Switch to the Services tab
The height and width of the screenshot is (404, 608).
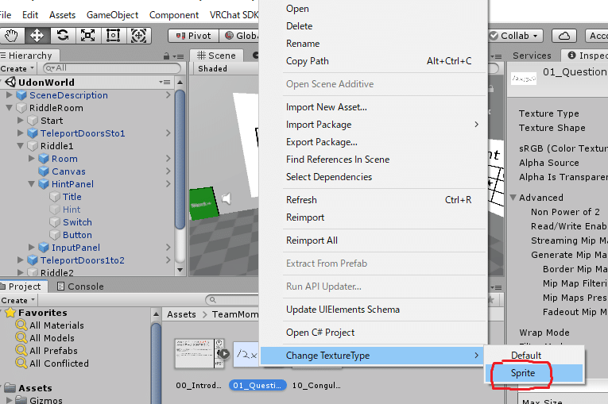pos(532,56)
